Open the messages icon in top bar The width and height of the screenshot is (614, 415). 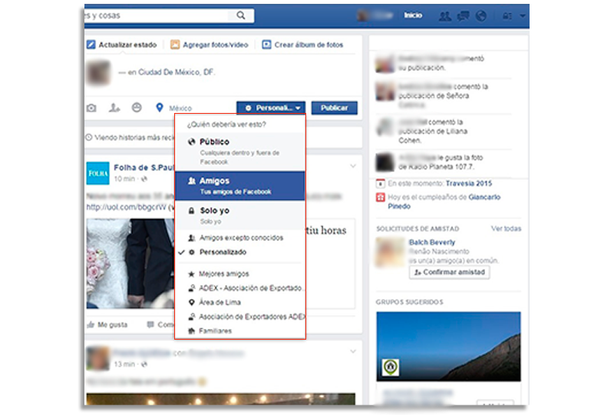point(463,15)
